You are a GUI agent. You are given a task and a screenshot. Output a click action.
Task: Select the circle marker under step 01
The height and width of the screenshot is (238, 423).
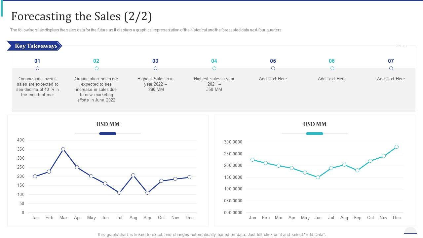click(x=37, y=68)
